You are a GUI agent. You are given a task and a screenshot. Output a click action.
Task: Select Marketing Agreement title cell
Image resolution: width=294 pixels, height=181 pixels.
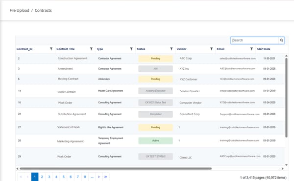pos(70,141)
